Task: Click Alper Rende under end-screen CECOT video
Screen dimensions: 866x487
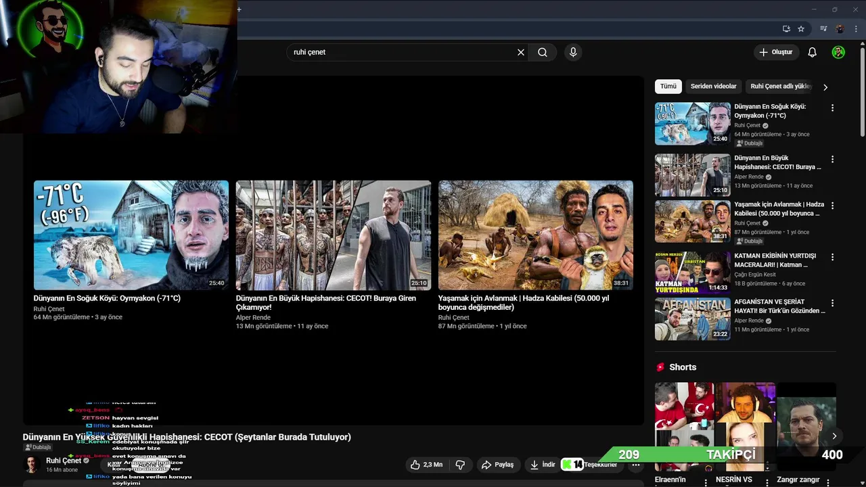Action: click(x=253, y=317)
